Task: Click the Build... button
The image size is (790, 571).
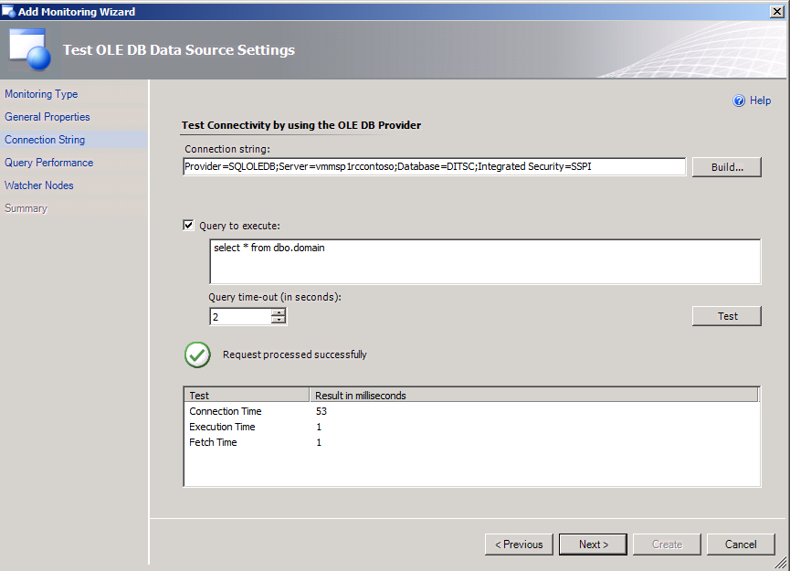Action: [726, 167]
